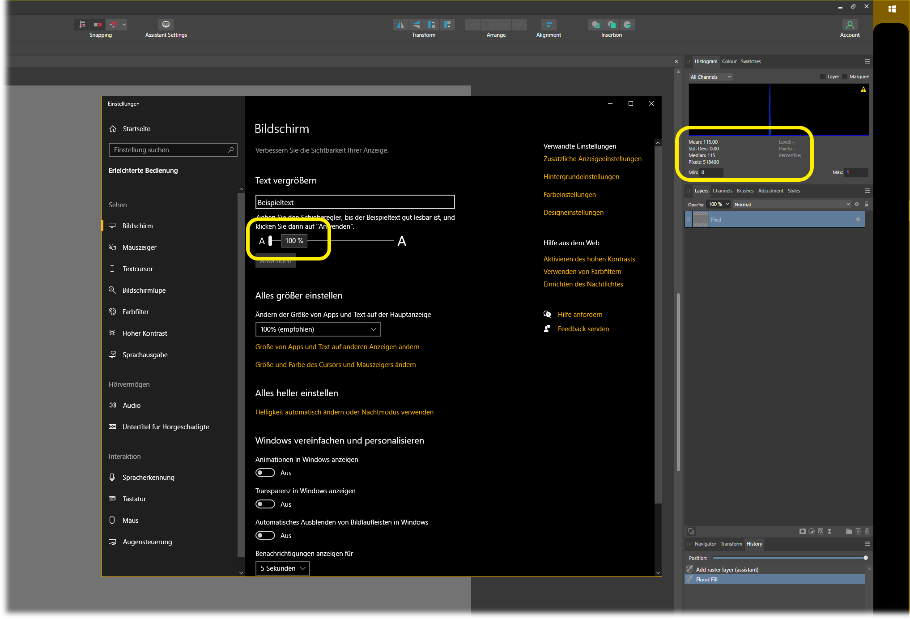Open the 100% (empfohlen) scaling dropdown
Screen dimensions: 910x619
(x=318, y=329)
